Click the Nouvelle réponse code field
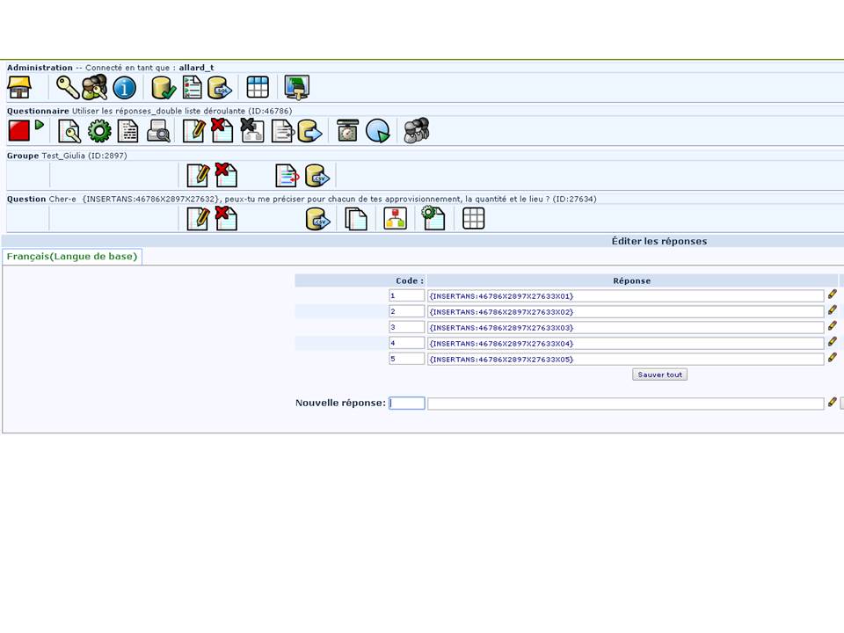Screen dimensions: 844x633 (x=407, y=404)
